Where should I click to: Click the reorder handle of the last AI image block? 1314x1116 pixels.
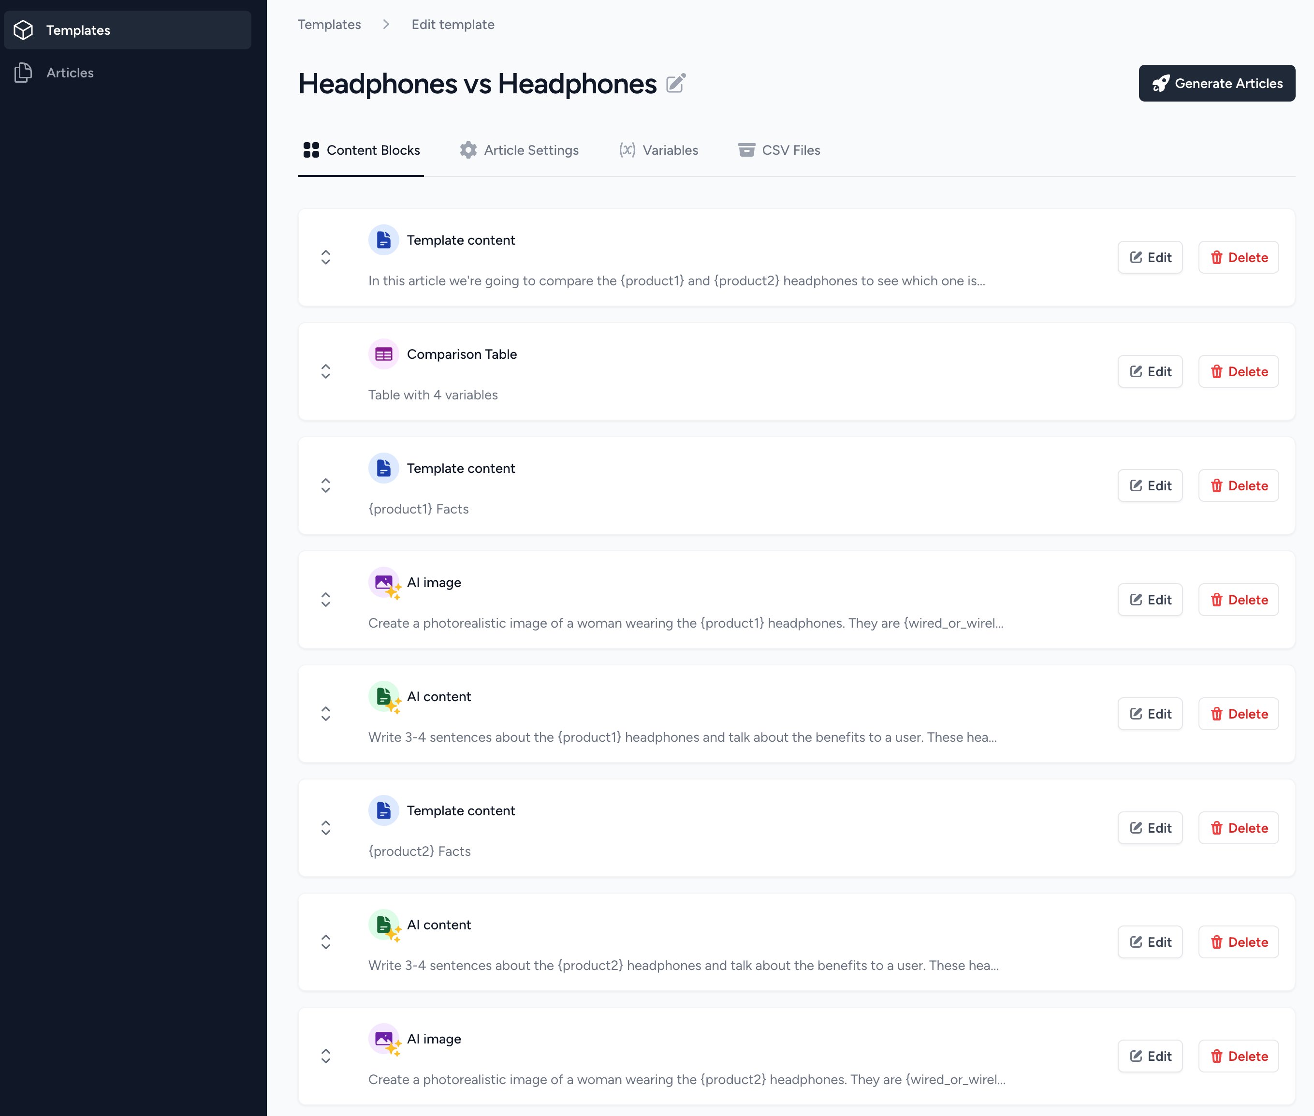326,1056
